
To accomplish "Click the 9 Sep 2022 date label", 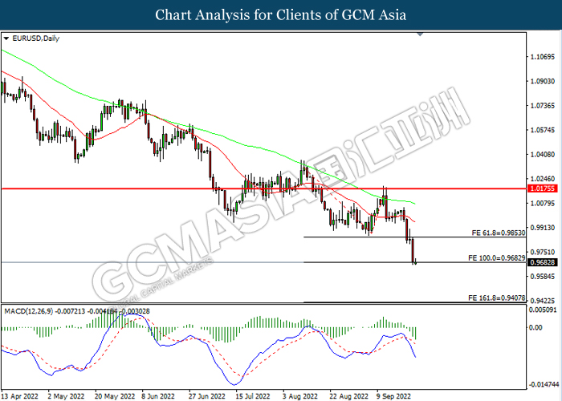I will 393,396.
